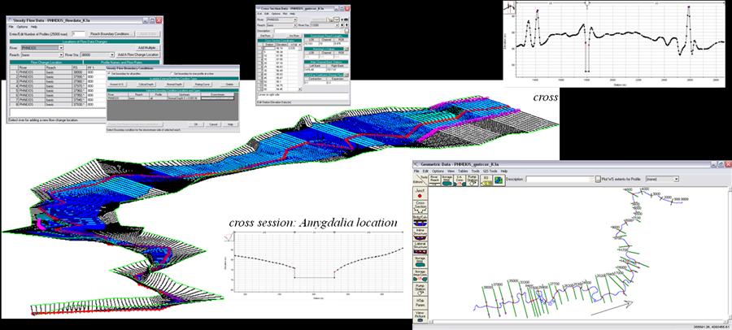Click Delete in Boundary Conditions dialog
This screenshot has width=732, height=330.
click(229, 84)
